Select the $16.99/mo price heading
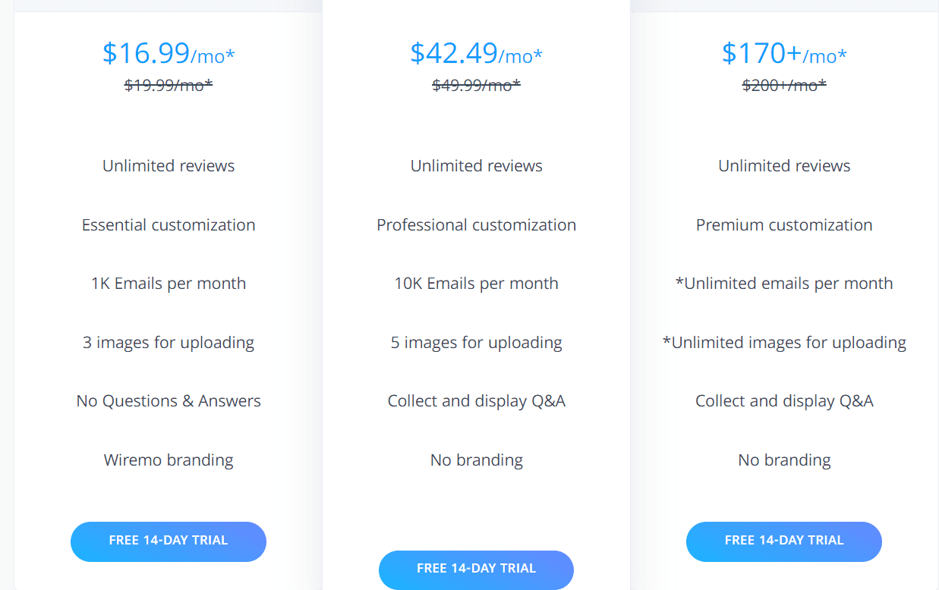 tap(168, 55)
